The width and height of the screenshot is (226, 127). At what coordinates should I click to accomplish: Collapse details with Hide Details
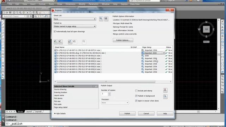click(60, 114)
